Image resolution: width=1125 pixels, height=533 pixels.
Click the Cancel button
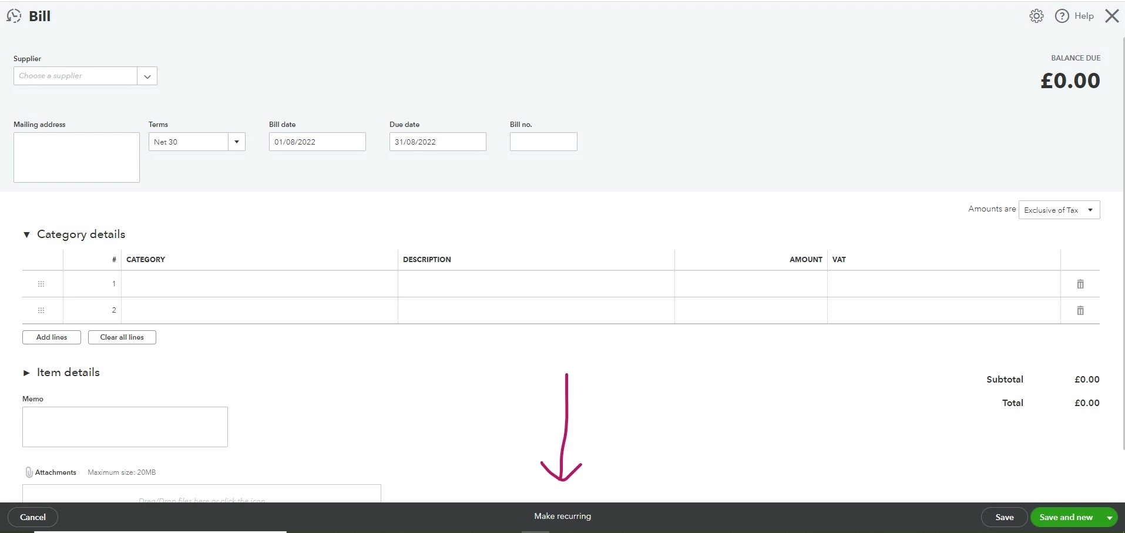[x=33, y=517]
